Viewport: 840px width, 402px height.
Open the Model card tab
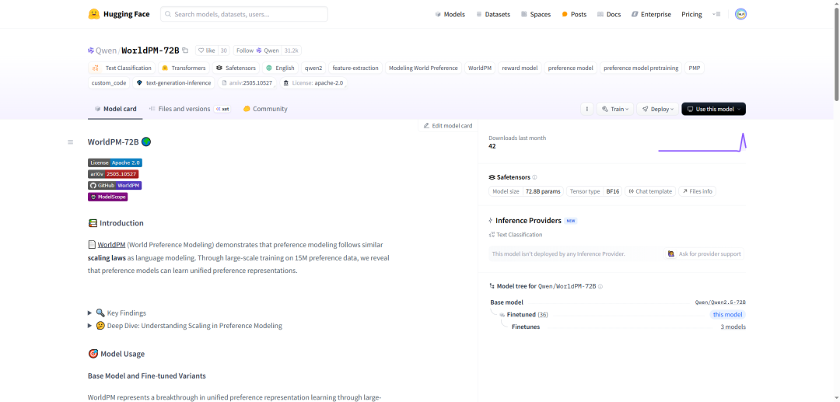pyautogui.click(x=115, y=109)
